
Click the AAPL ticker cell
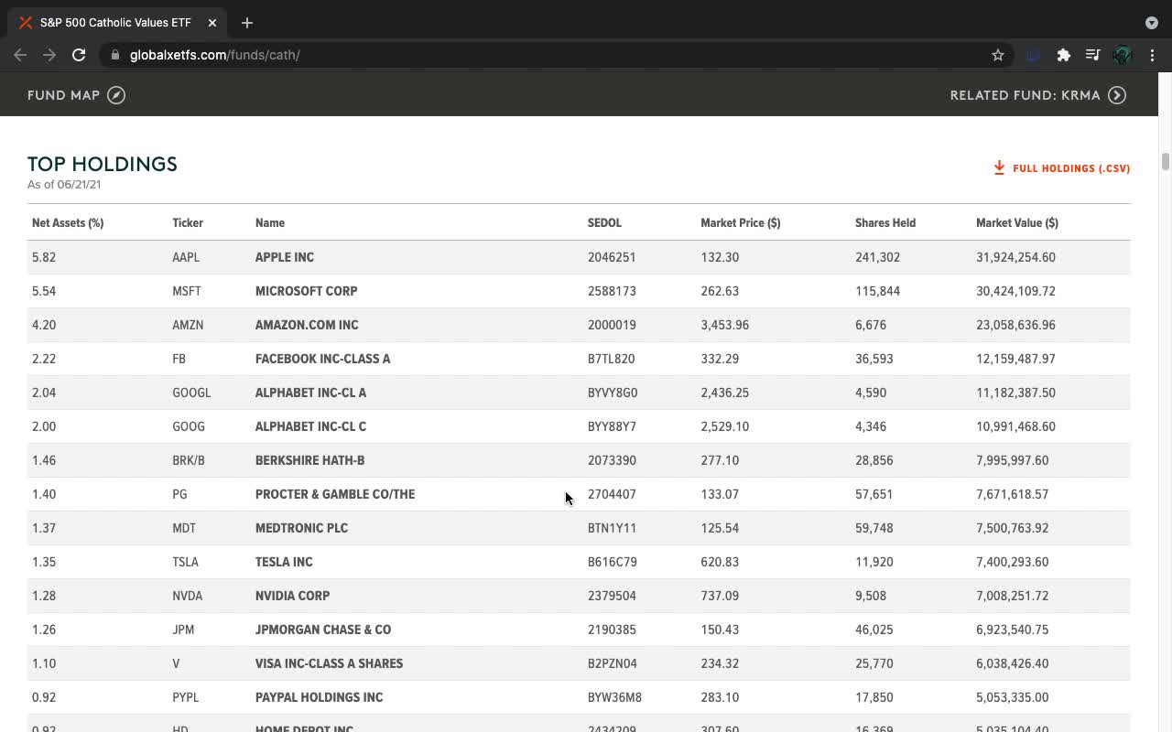tap(186, 257)
